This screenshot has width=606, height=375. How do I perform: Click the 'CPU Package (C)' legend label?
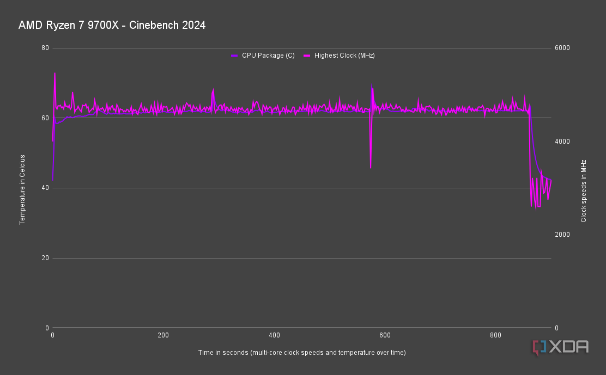268,56
